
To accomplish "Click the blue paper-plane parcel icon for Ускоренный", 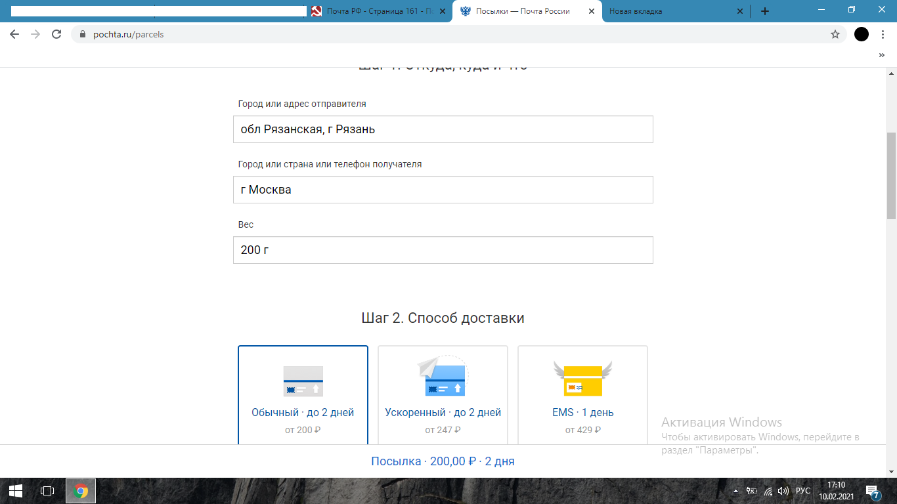I will (442, 376).
